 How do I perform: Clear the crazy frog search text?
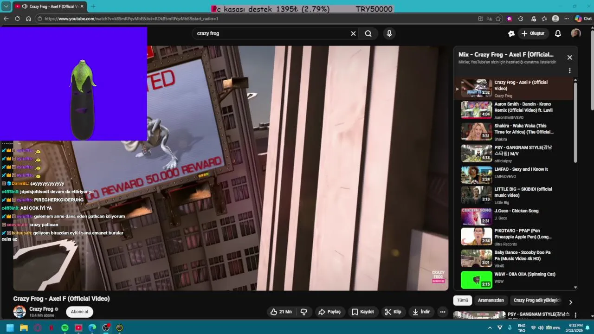(x=353, y=33)
